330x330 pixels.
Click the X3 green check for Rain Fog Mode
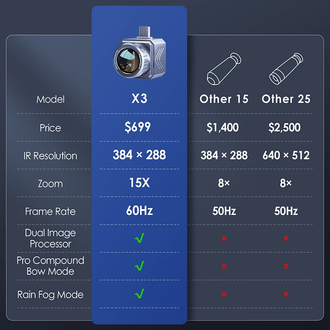point(139,294)
